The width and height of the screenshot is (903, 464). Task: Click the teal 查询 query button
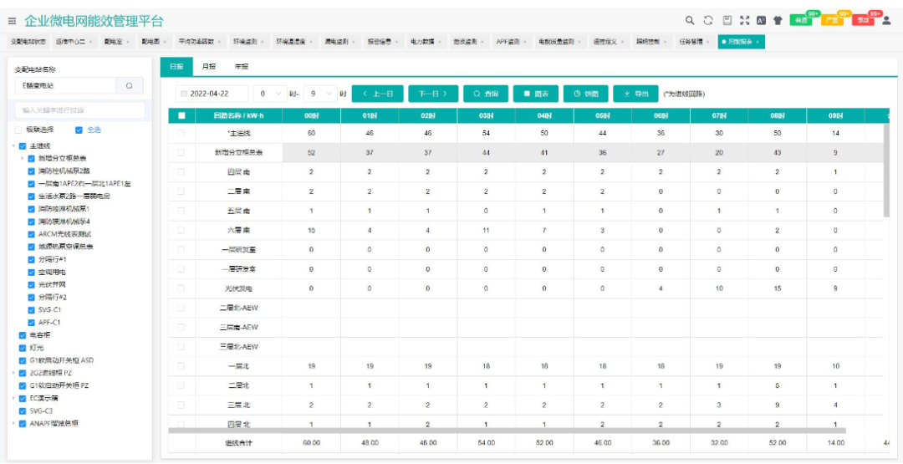tap(485, 94)
